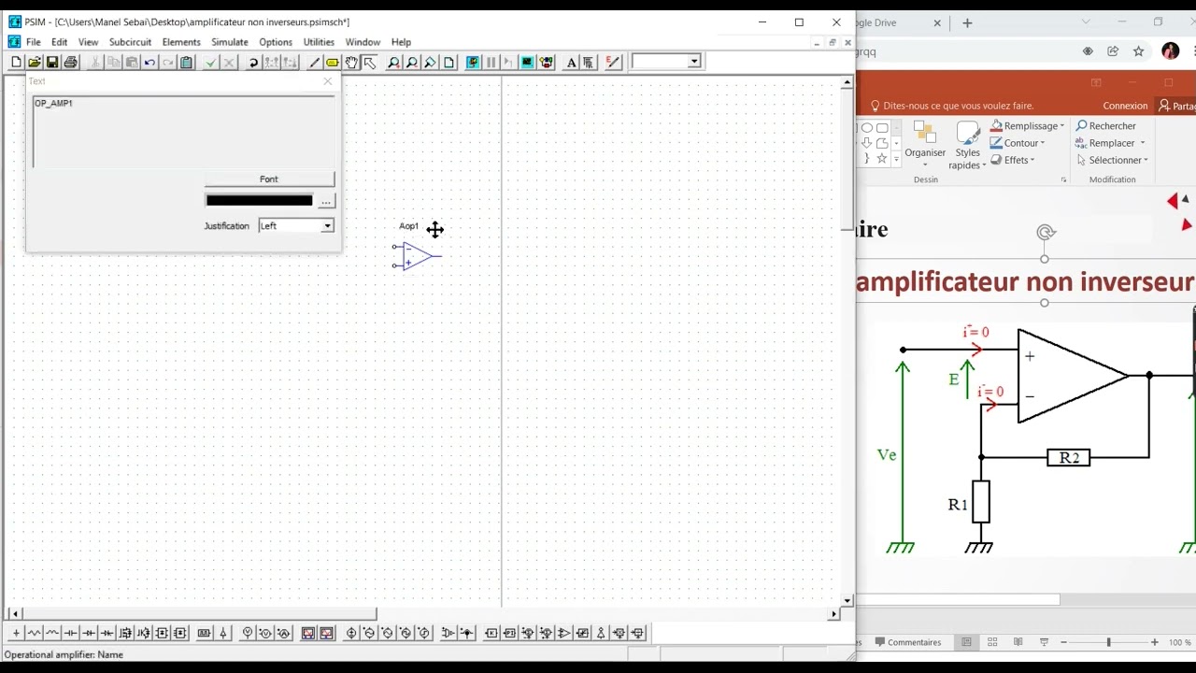This screenshot has width=1196, height=673.
Task: Place a current probe (A) element
Action: coord(284,633)
